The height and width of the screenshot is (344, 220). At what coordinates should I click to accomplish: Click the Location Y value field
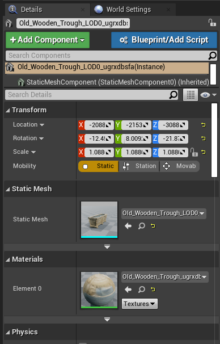click(136, 125)
